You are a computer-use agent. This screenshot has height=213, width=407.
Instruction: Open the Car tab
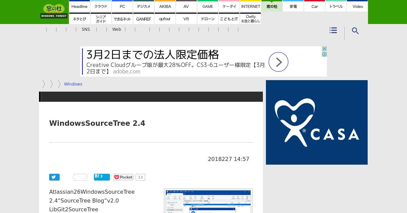[314, 6]
